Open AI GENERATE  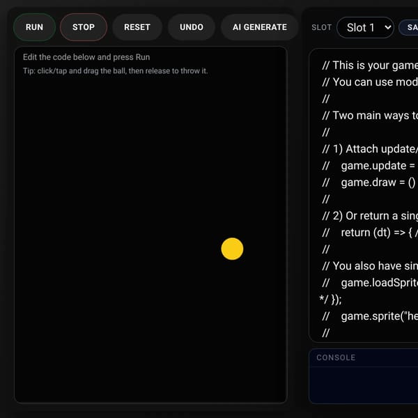260,27
